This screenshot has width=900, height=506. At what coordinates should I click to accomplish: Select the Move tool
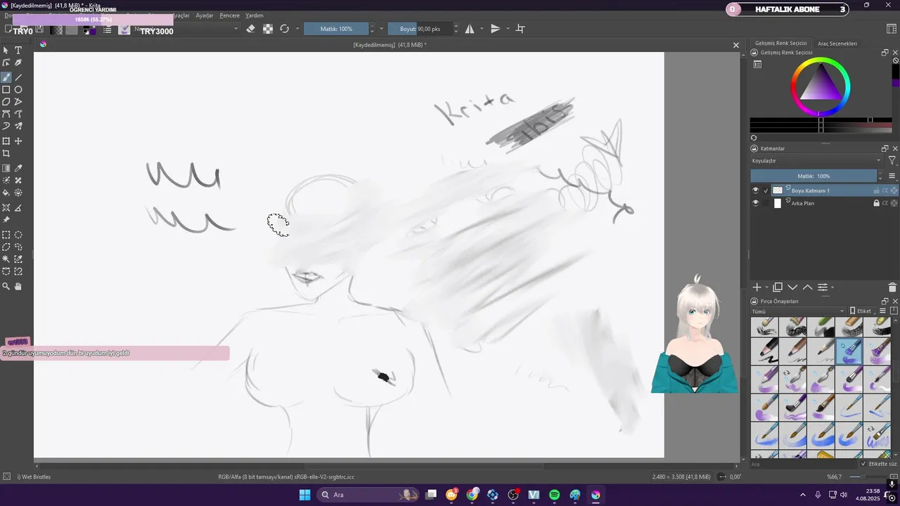18,141
